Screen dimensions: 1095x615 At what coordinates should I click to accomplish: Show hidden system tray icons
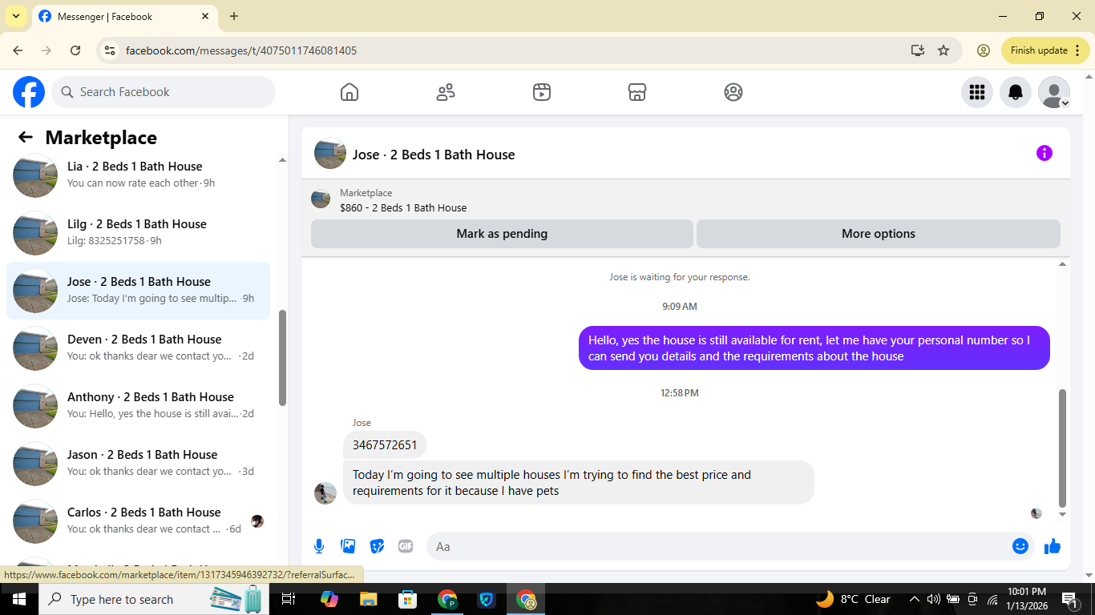click(x=914, y=599)
